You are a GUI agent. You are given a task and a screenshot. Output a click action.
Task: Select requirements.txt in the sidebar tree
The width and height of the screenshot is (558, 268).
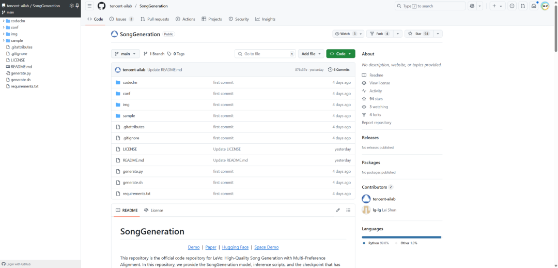[24, 86]
